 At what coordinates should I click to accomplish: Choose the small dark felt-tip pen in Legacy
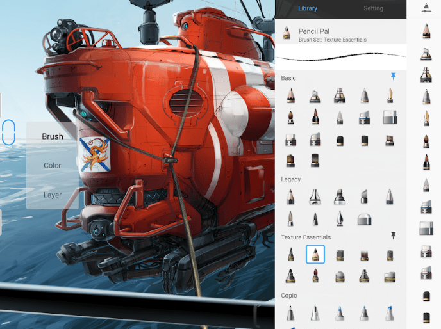point(315,219)
